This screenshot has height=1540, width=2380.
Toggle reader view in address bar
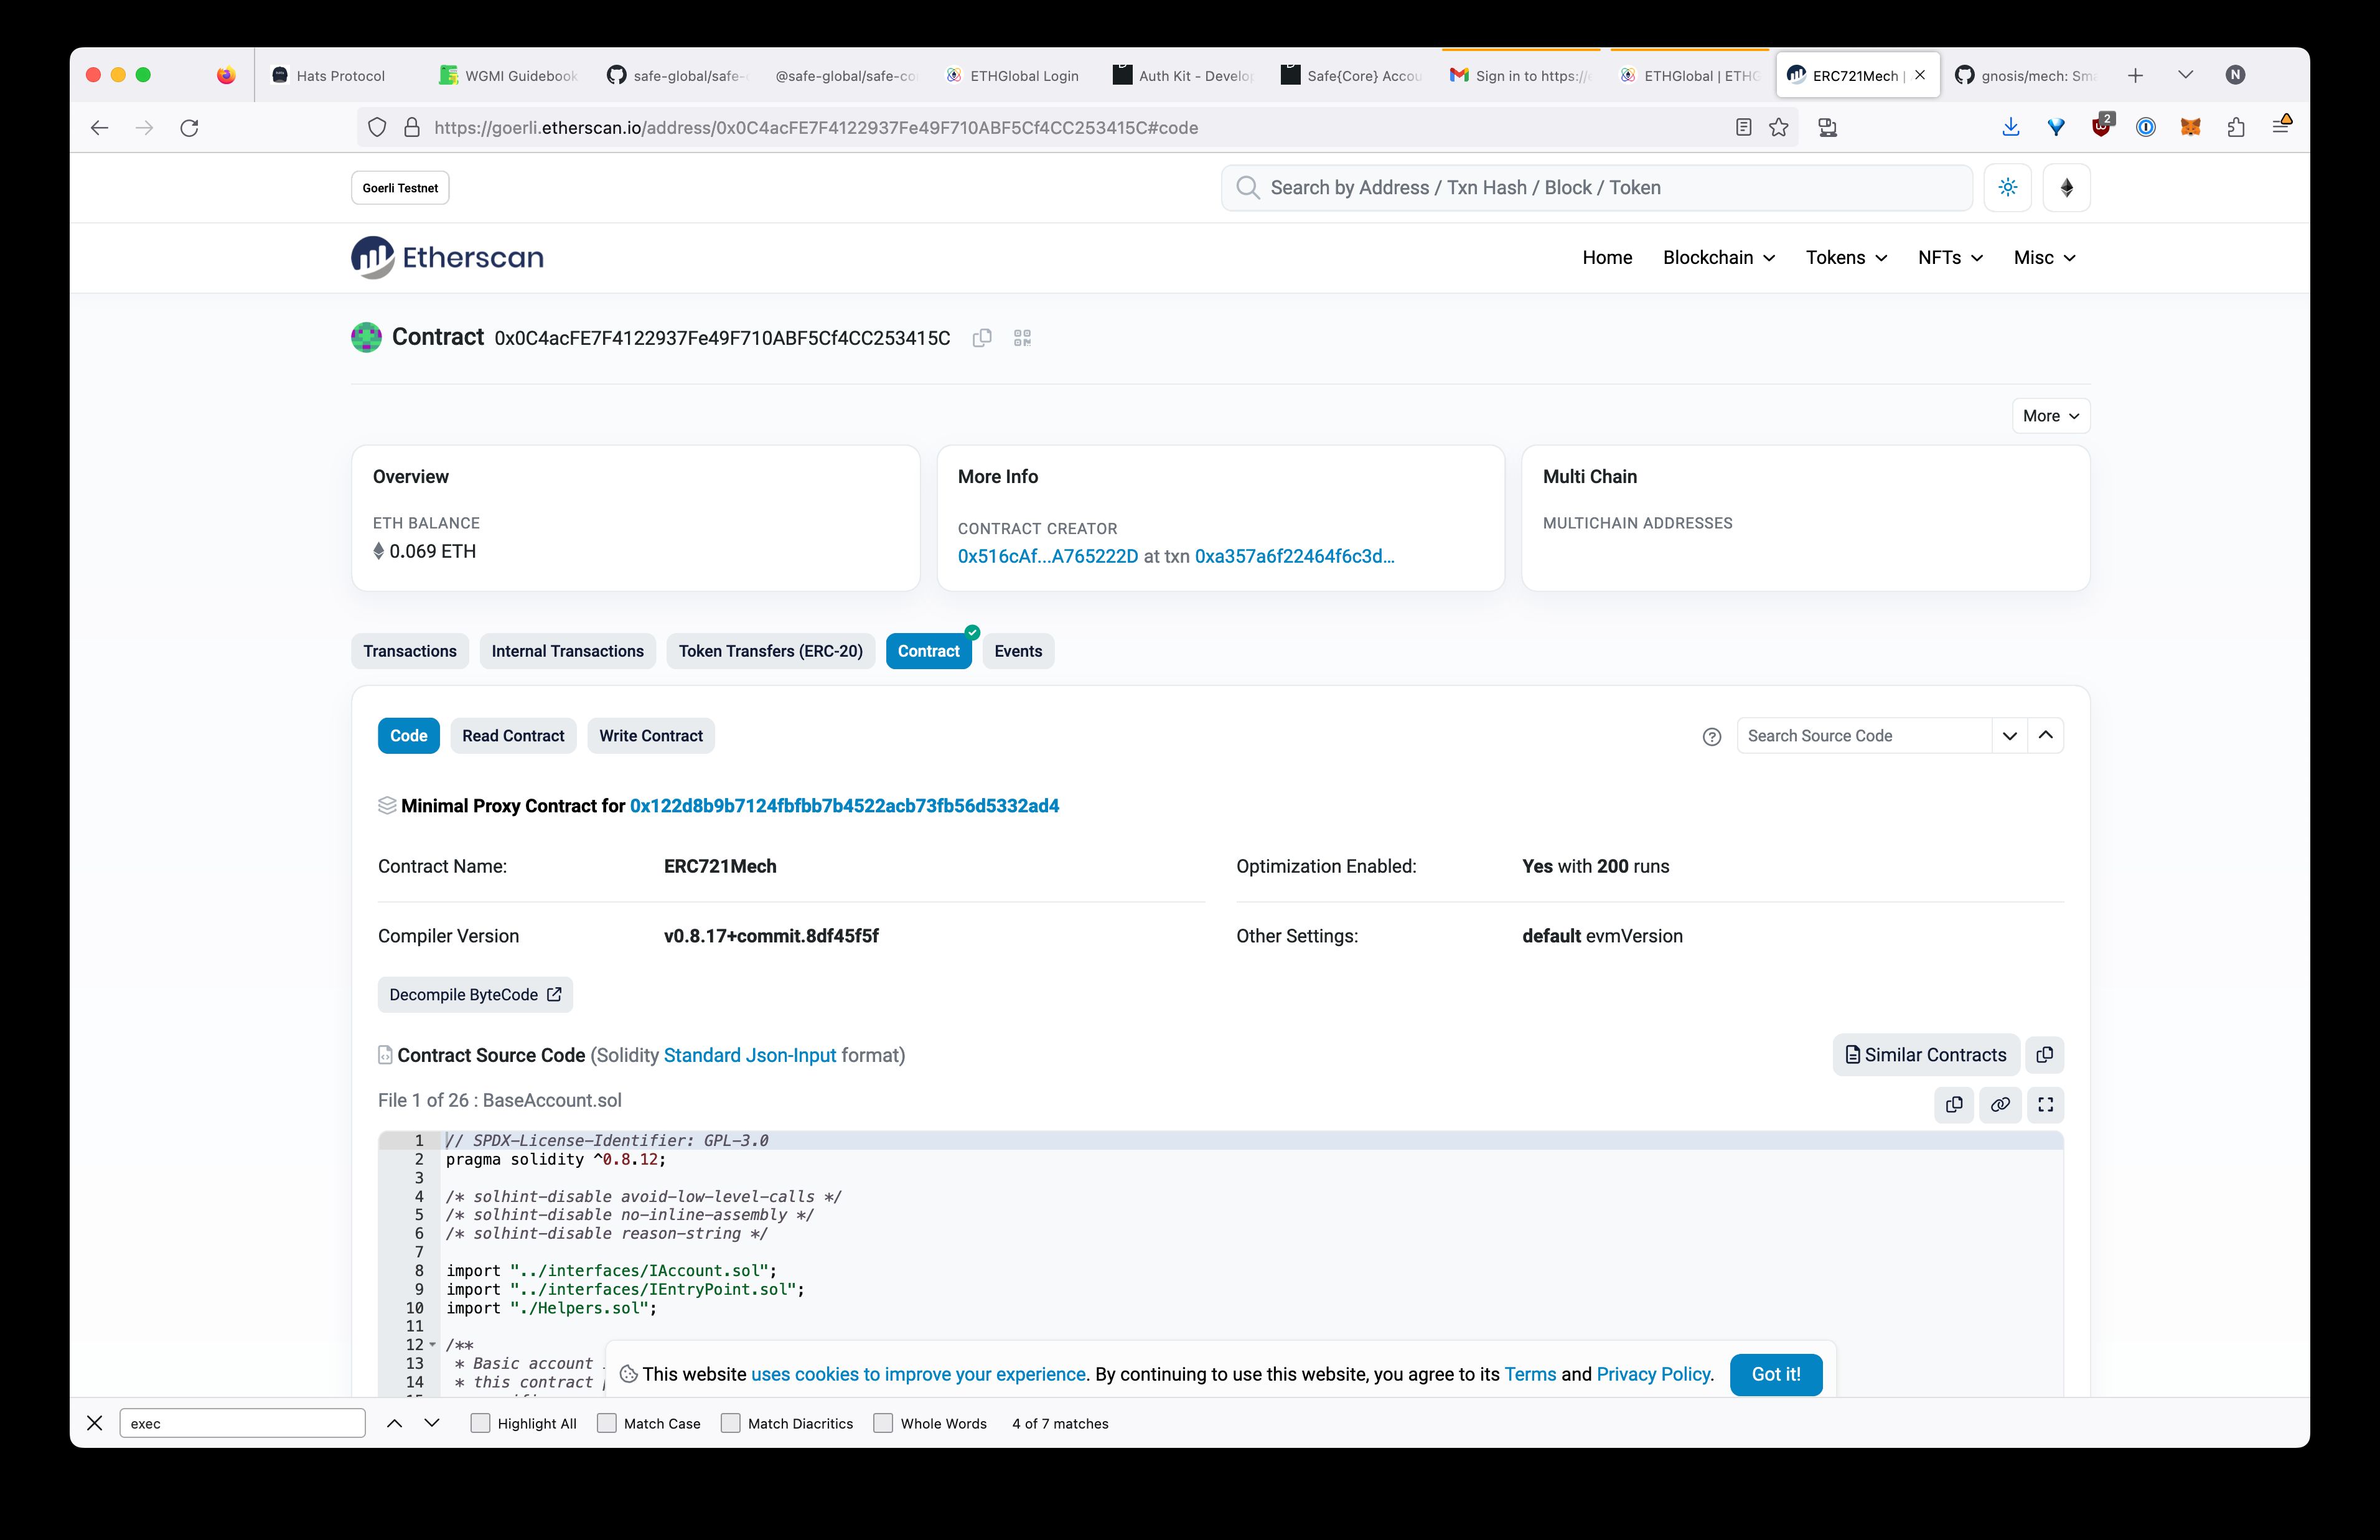click(1743, 128)
